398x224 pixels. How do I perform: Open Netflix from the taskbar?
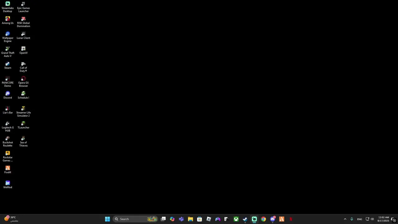291,219
